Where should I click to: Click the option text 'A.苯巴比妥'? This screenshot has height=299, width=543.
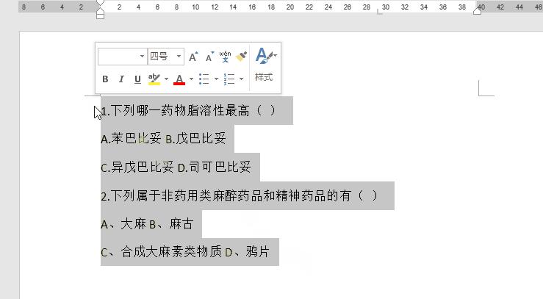click(131, 139)
